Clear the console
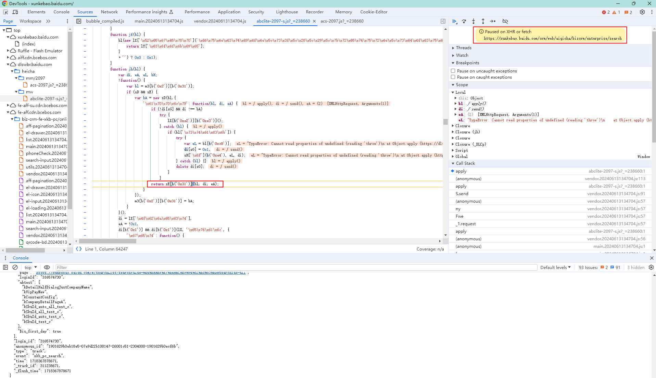Screen dimensions: 656x378 tap(15, 267)
